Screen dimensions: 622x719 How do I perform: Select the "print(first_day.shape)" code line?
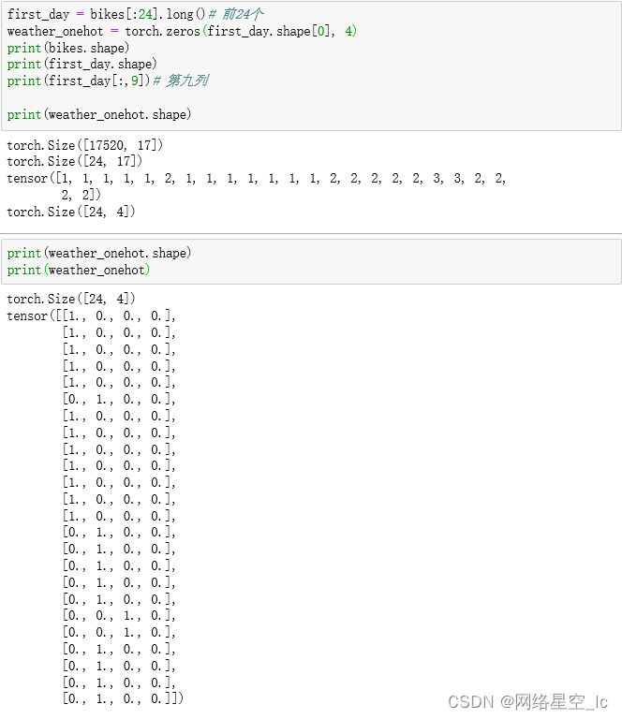point(81,65)
